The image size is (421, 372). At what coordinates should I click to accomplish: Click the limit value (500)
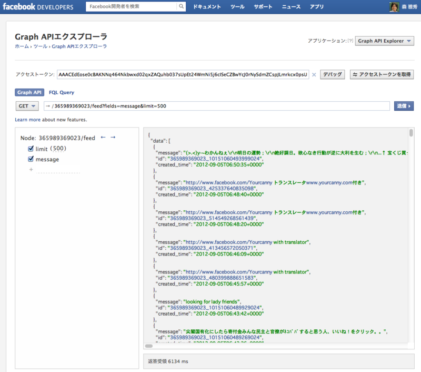click(x=58, y=149)
